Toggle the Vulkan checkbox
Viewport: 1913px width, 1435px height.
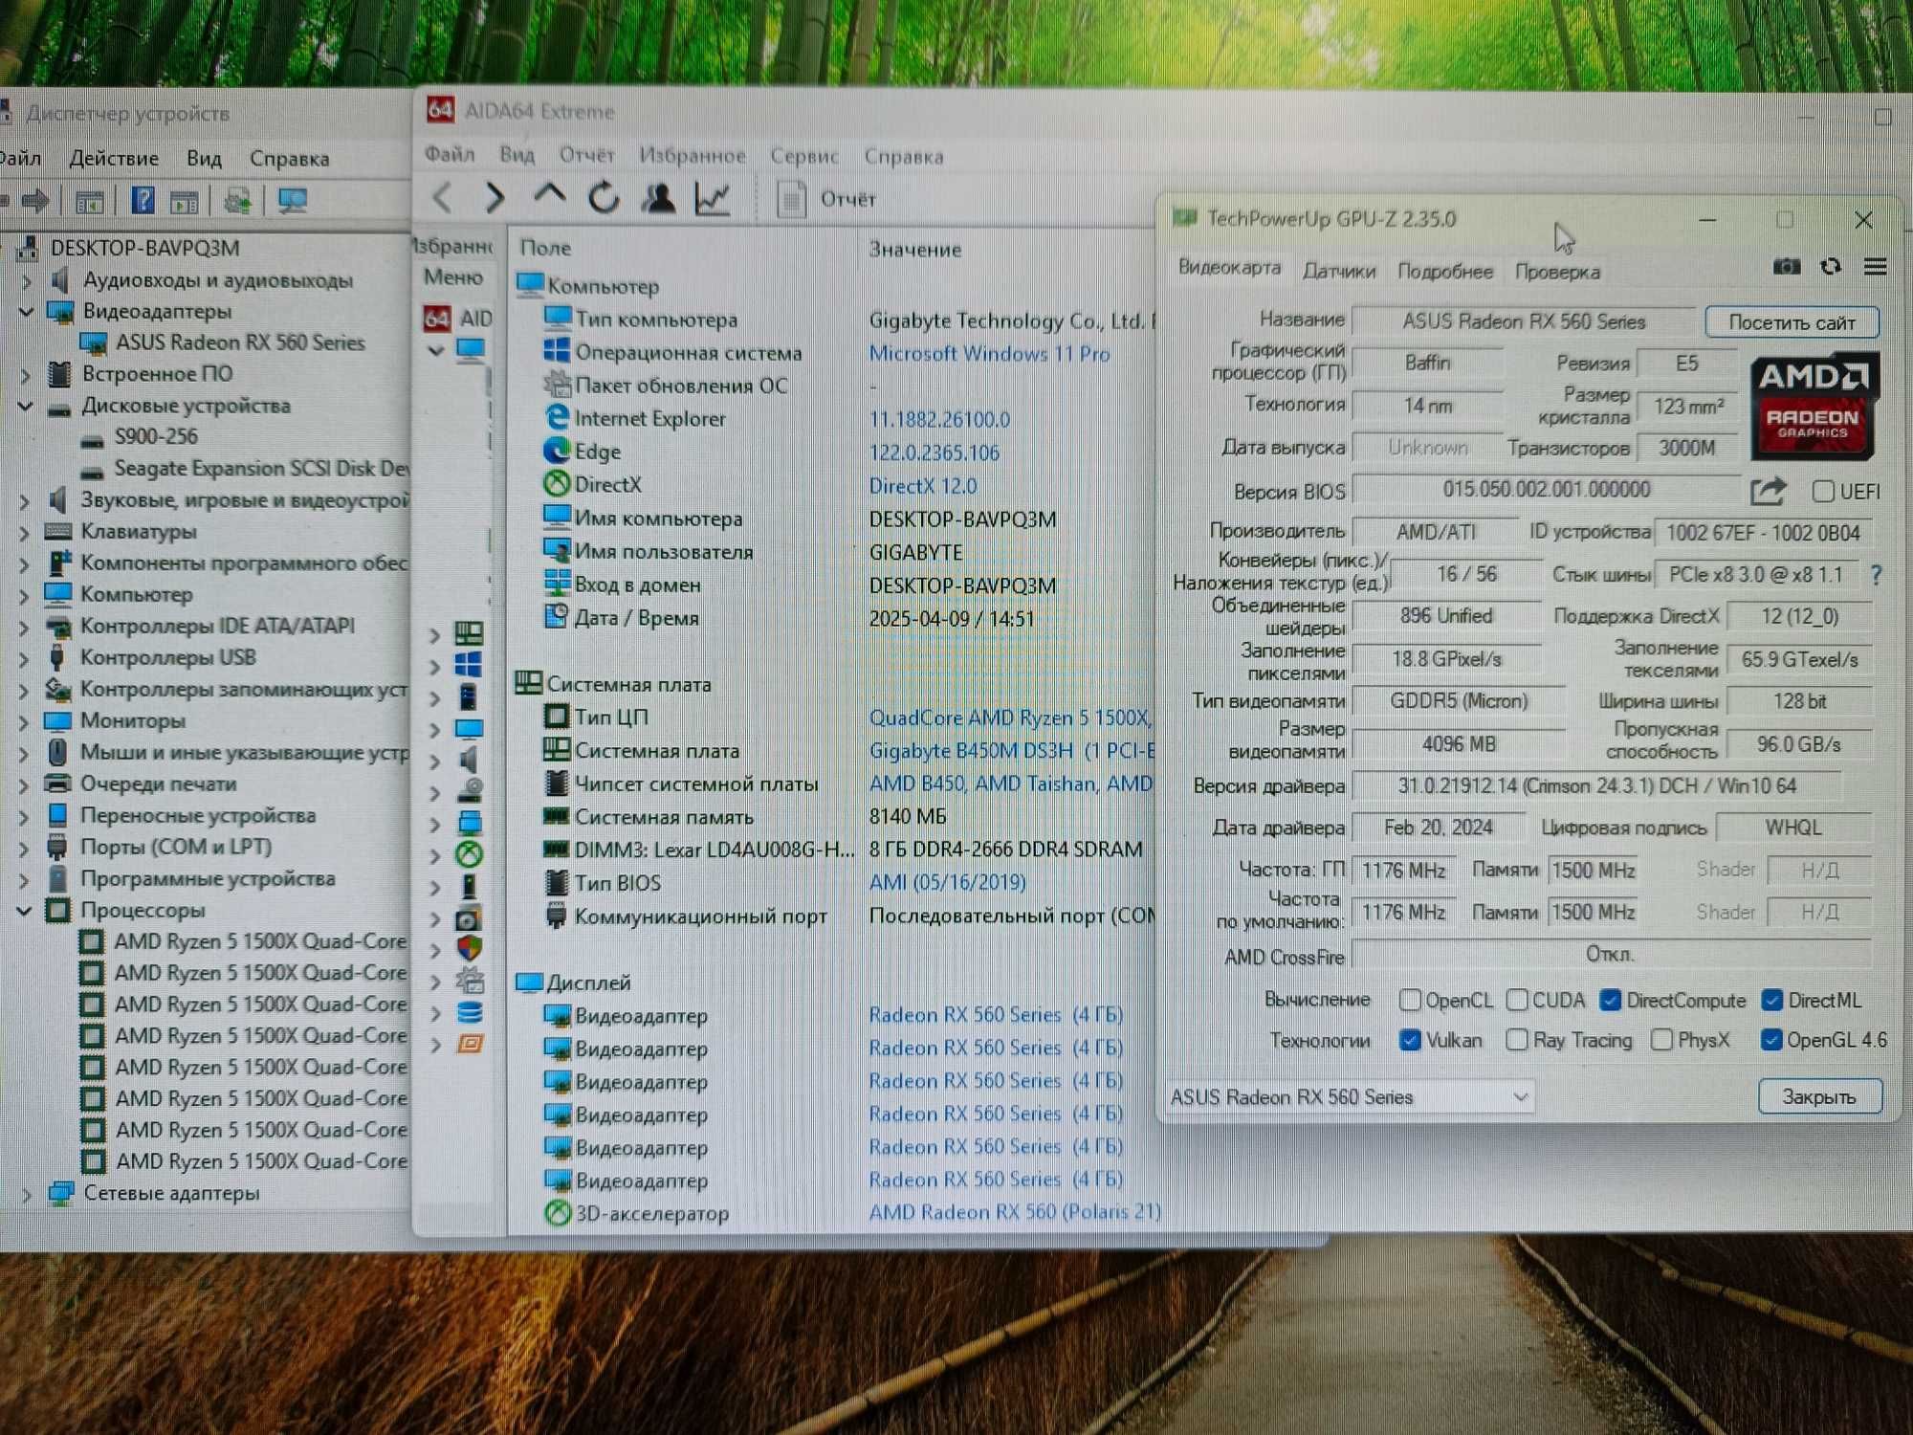tap(1409, 1040)
